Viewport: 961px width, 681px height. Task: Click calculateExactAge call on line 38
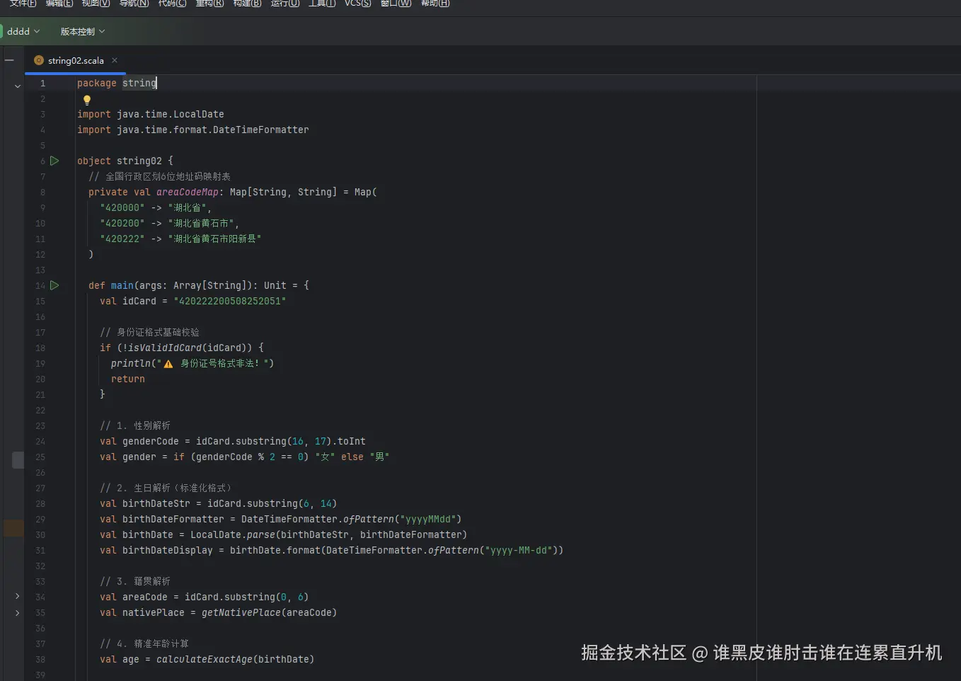pyautogui.click(x=205, y=659)
